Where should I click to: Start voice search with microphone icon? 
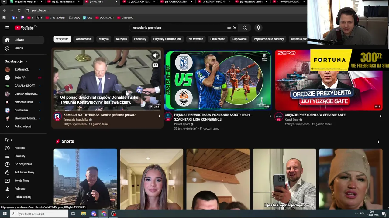point(258,28)
